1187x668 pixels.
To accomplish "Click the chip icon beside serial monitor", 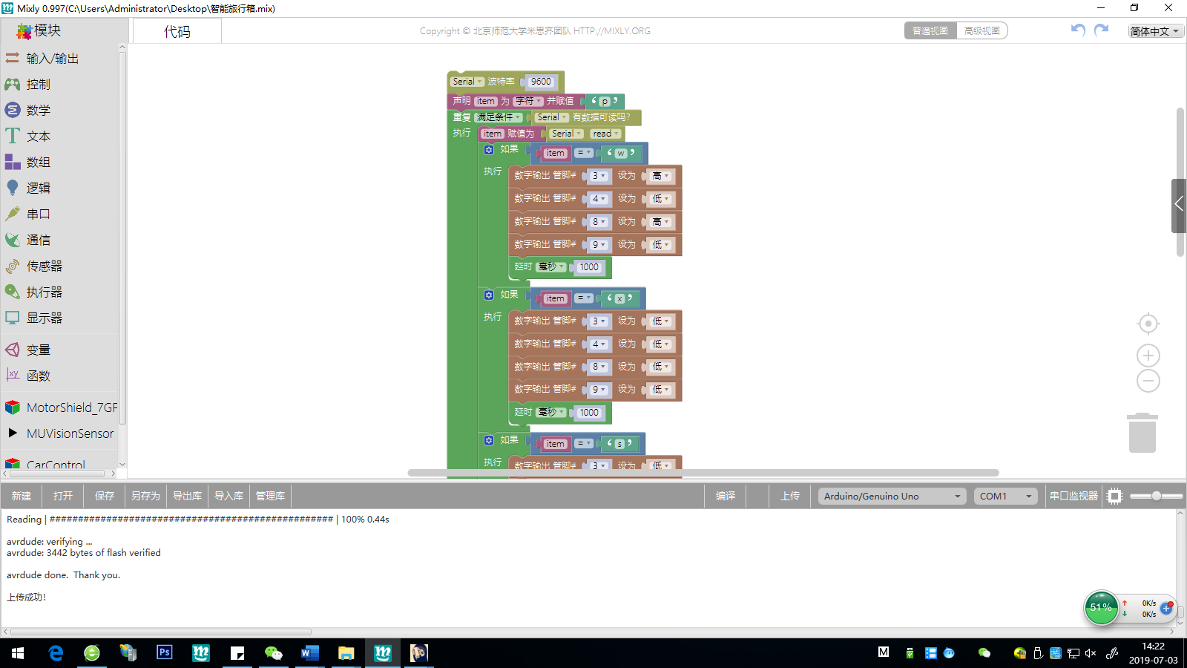I will click(x=1114, y=496).
